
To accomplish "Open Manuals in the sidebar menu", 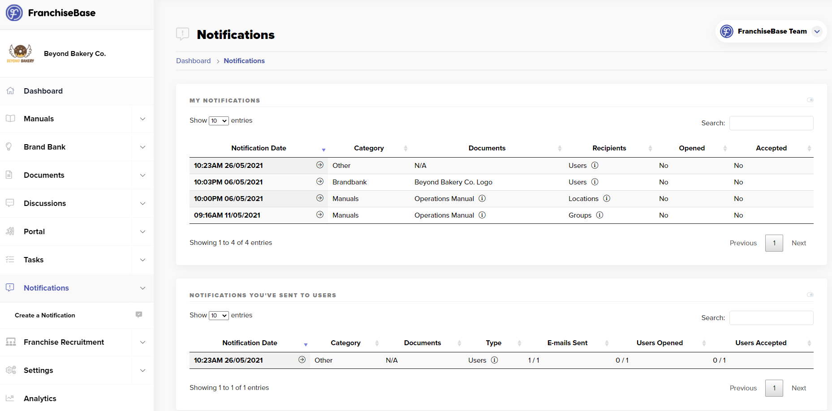I will coord(39,119).
